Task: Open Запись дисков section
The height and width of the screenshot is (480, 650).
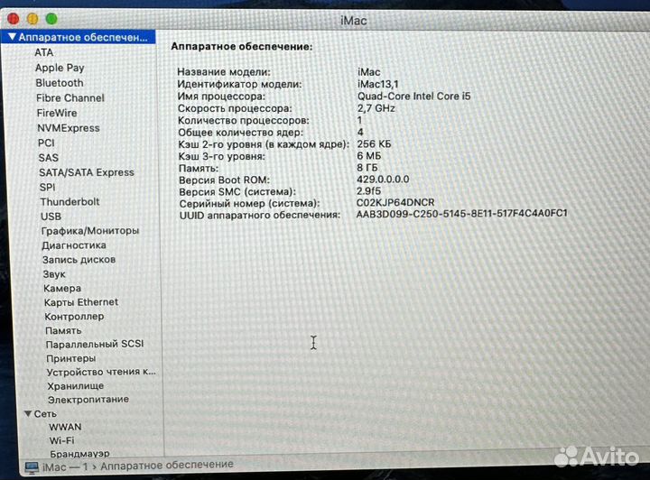Action: 79,260
